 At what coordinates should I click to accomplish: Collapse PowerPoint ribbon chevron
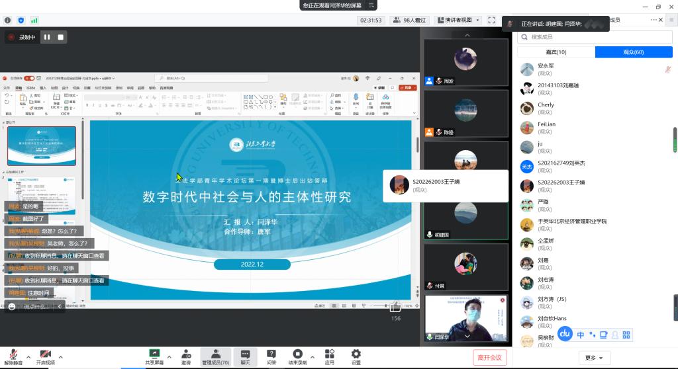click(414, 113)
